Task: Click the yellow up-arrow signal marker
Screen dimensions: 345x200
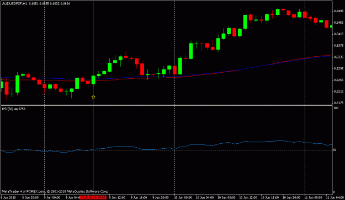Action: (93, 97)
